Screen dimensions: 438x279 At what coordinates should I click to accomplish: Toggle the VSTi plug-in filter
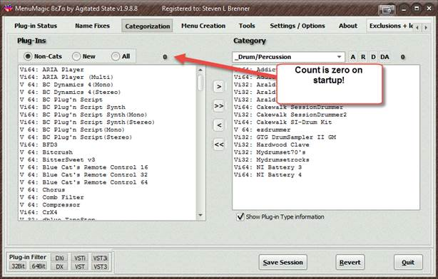coord(80,258)
